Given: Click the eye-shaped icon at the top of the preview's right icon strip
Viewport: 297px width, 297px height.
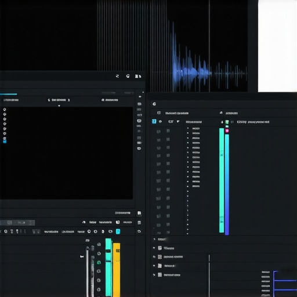Looking at the screenshot, I should pos(140,96).
